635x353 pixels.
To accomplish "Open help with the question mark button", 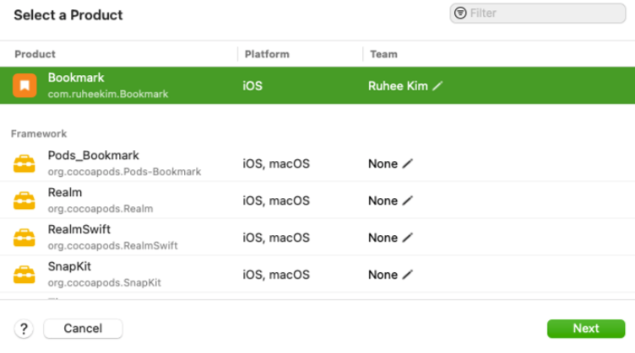I will pos(24,329).
